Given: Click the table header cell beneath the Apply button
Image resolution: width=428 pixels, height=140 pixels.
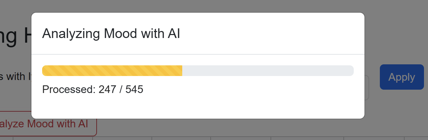Looking at the screenshot, I should 374,138.
